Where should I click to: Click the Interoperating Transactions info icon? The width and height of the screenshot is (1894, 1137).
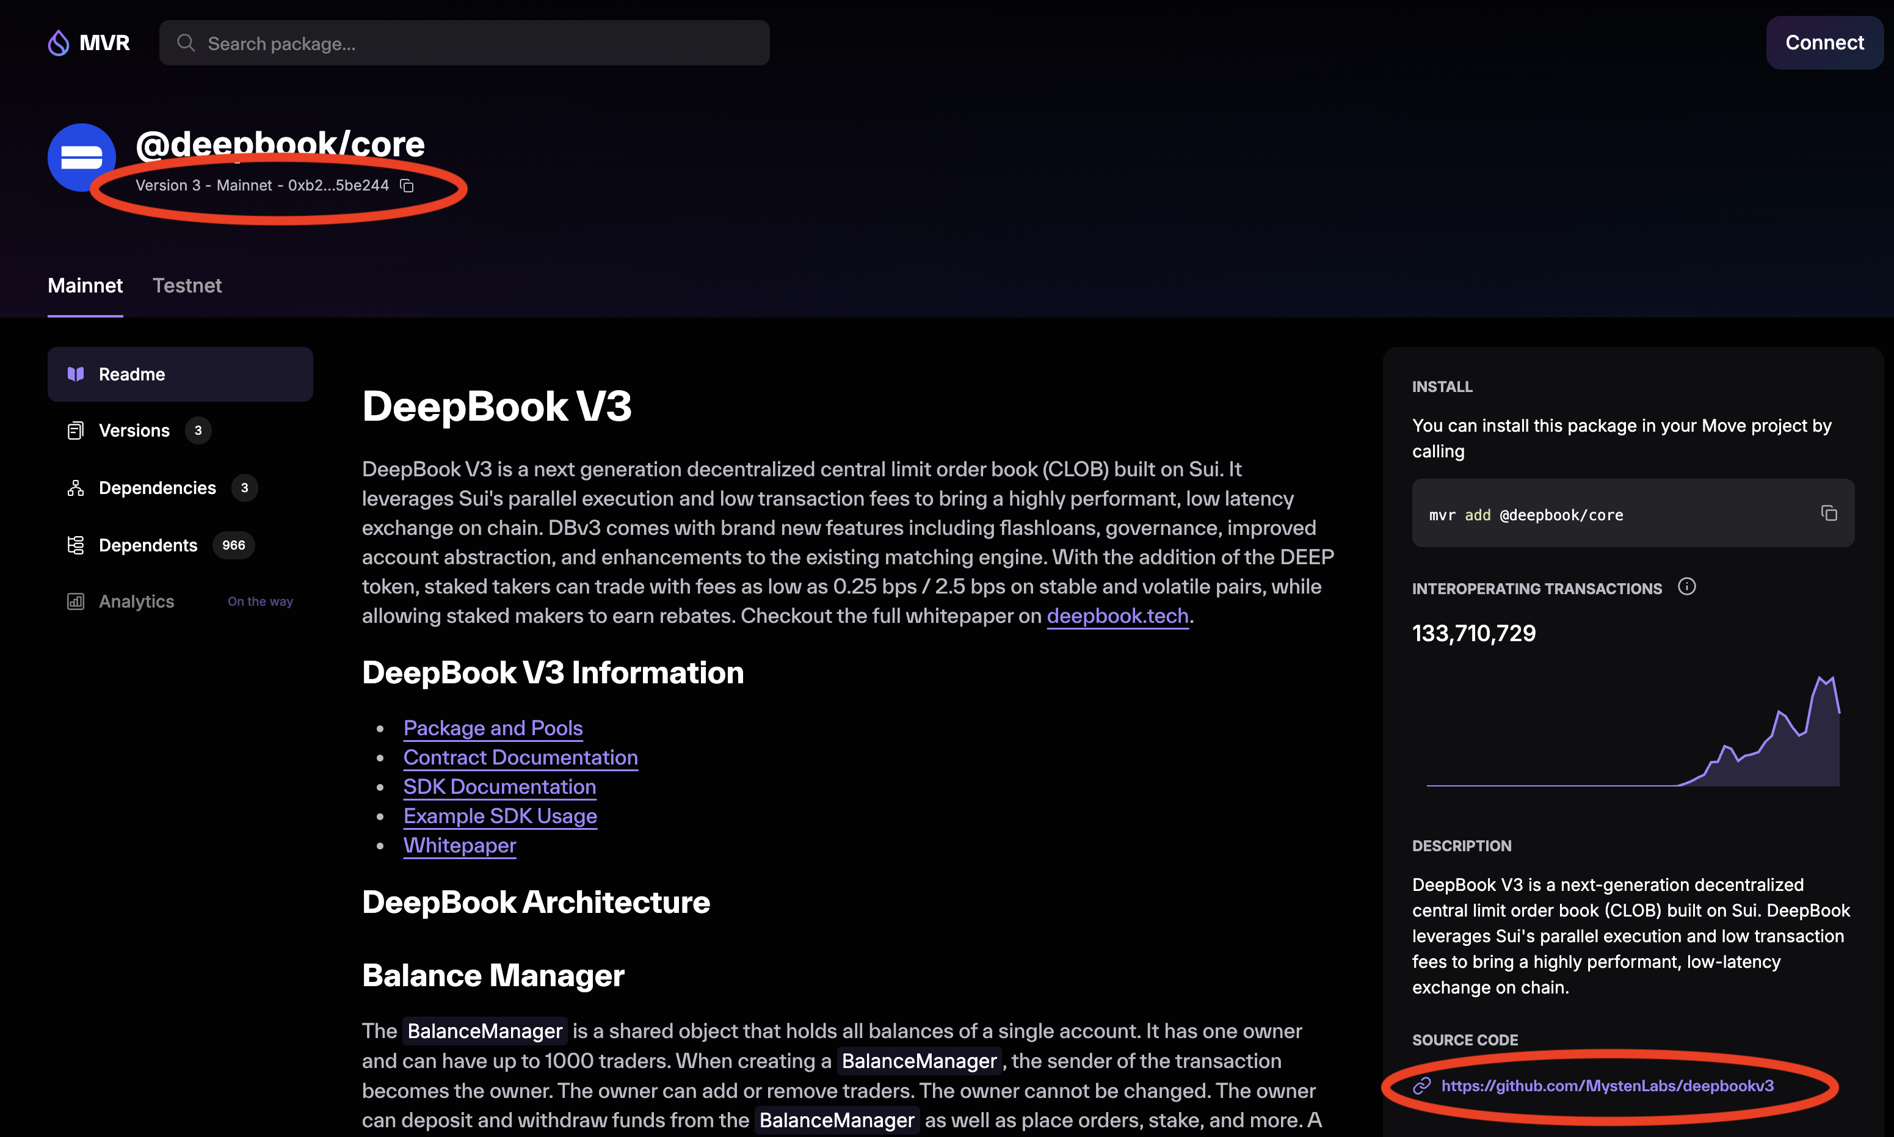(x=1687, y=586)
